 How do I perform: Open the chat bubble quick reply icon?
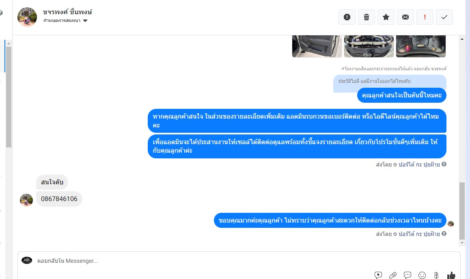(x=407, y=275)
